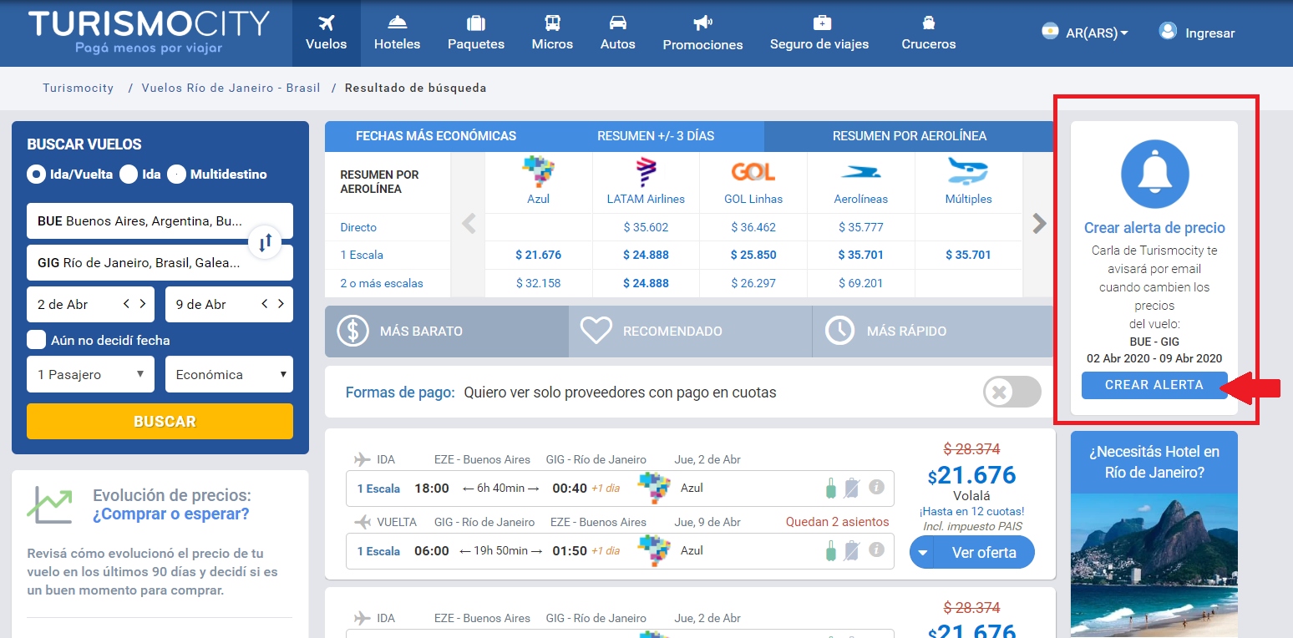Click origin field BUE Buenos Aires
1293x638 pixels.
tap(160, 221)
